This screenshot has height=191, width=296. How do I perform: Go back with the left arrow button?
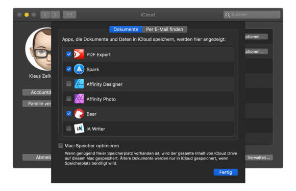[x=45, y=14]
